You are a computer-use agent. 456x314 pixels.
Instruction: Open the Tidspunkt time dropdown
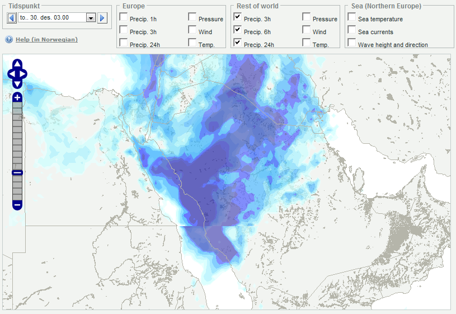tap(91, 18)
